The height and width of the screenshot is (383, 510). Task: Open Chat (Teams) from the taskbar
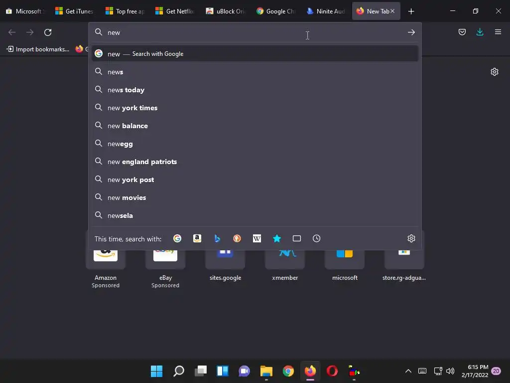244,371
